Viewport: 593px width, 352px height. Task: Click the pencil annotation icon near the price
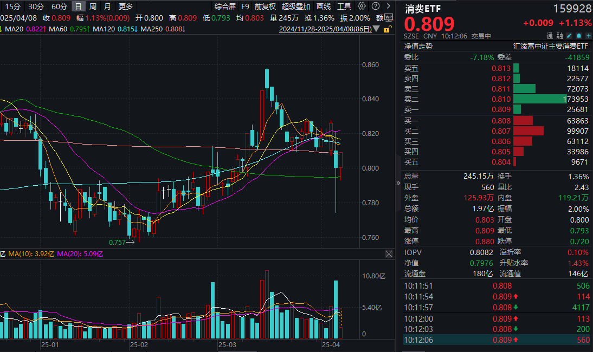point(569,35)
